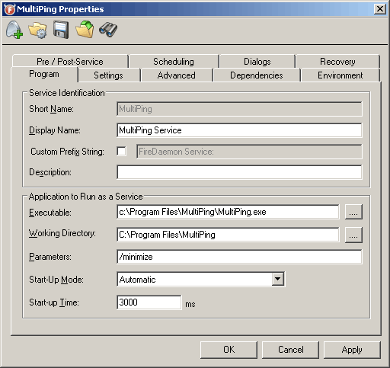This screenshot has height=368, width=390.
Task: Open the Pre / Post-Service tab
Action: (70, 62)
